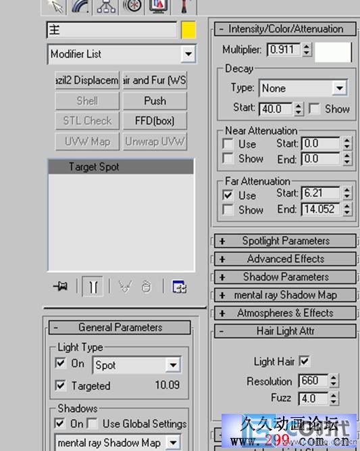Image resolution: width=360 pixels, height=451 pixels.
Task: Open the Display panel tab
Action: tap(158, 6)
